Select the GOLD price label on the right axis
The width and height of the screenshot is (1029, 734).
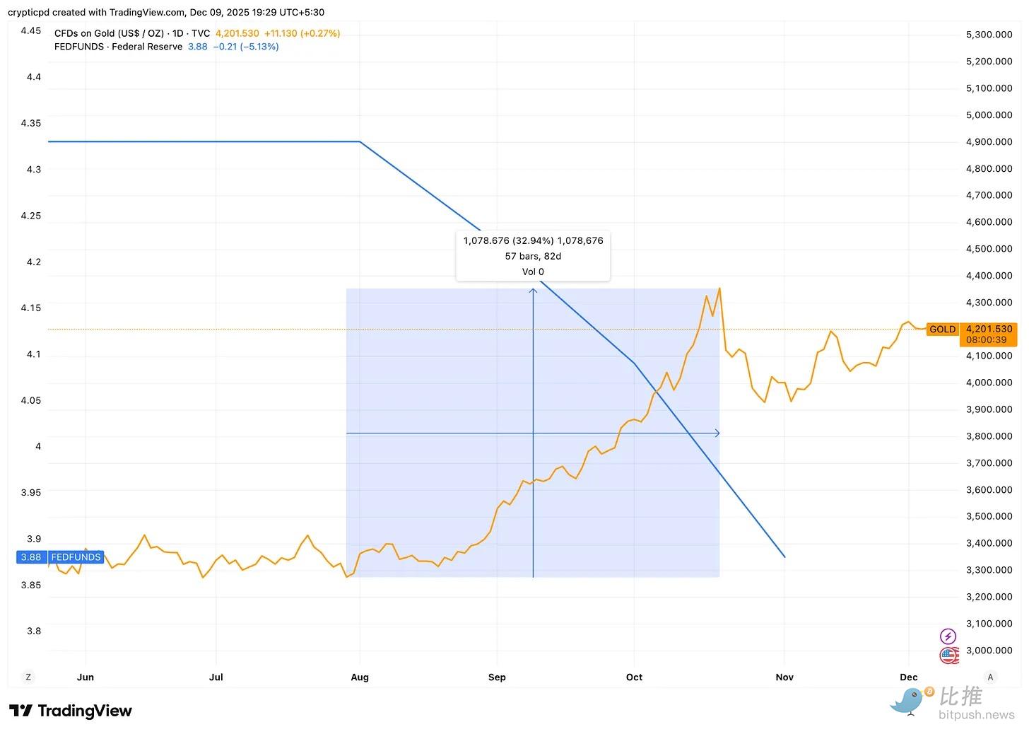click(x=942, y=329)
